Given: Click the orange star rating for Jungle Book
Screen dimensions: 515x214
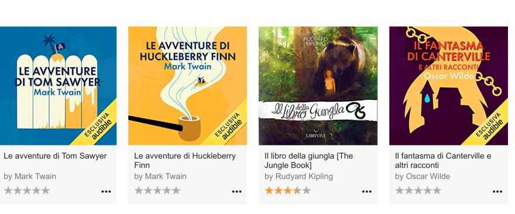Looking at the screenshot, I should [287, 191].
